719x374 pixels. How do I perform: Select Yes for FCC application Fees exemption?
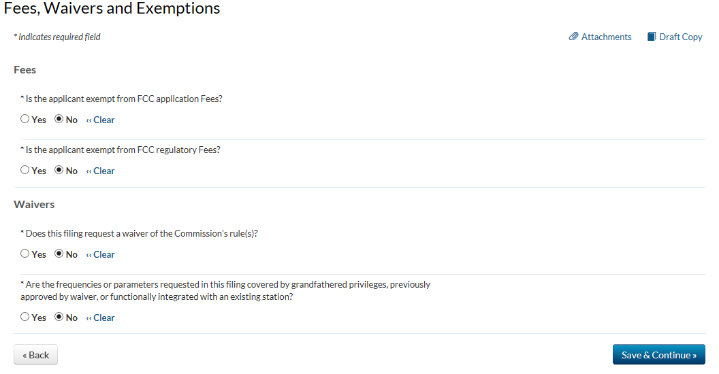(x=25, y=119)
